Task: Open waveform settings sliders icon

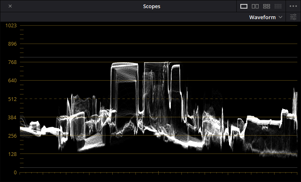Action: [293, 17]
